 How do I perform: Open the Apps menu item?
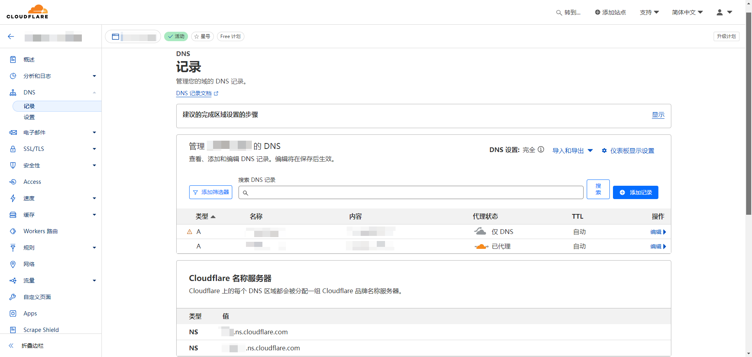(x=30, y=314)
